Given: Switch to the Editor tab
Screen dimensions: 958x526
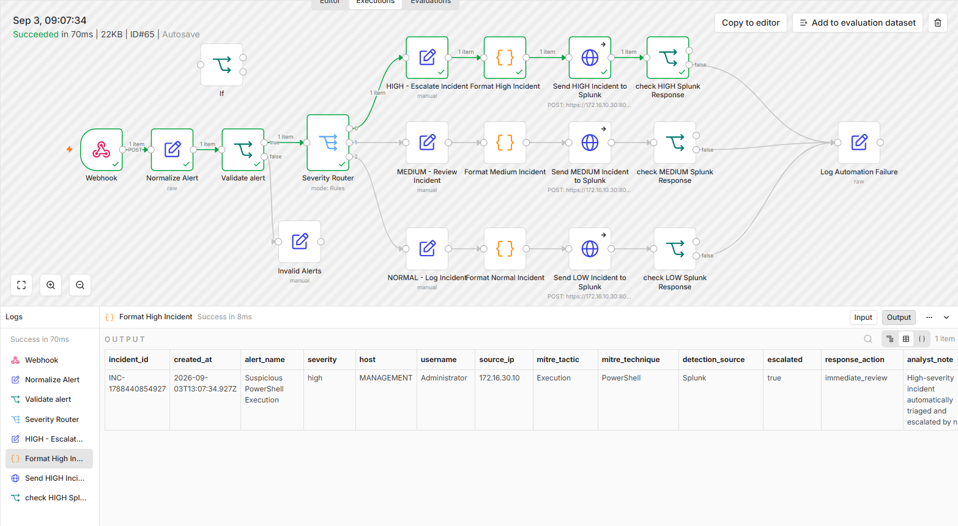Looking at the screenshot, I should click(330, 2).
